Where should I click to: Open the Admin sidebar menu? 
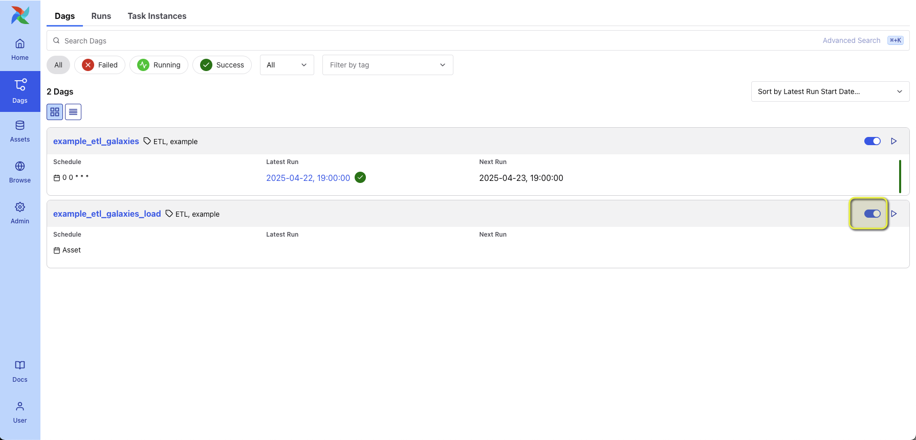pyautogui.click(x=20, y=213)
